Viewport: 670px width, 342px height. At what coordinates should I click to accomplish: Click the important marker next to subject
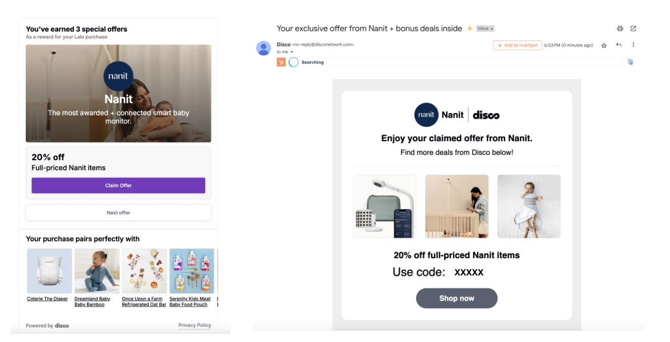pos(470,29)
